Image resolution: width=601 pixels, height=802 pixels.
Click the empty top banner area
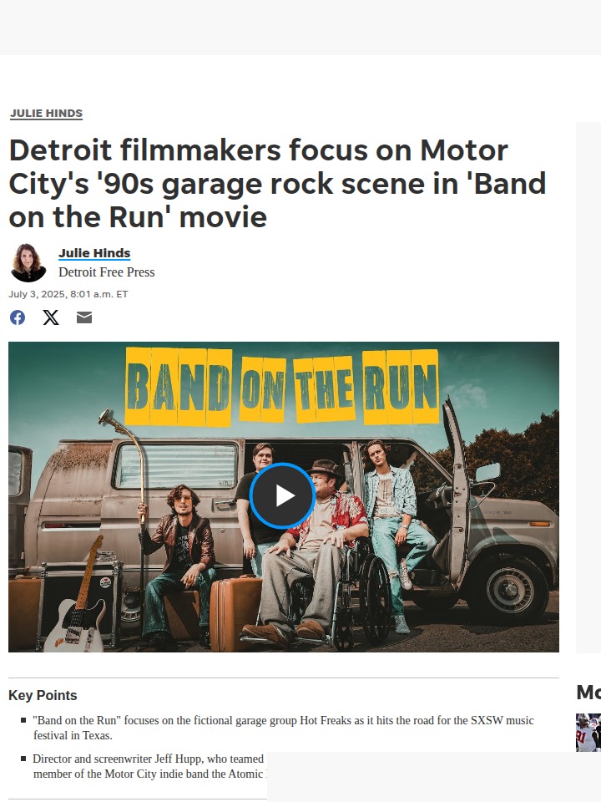click(x=300, y=28)
